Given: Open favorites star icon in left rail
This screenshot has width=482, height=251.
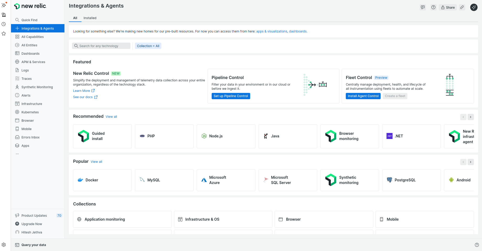Looking at the screenshot, I should [4, 34].
